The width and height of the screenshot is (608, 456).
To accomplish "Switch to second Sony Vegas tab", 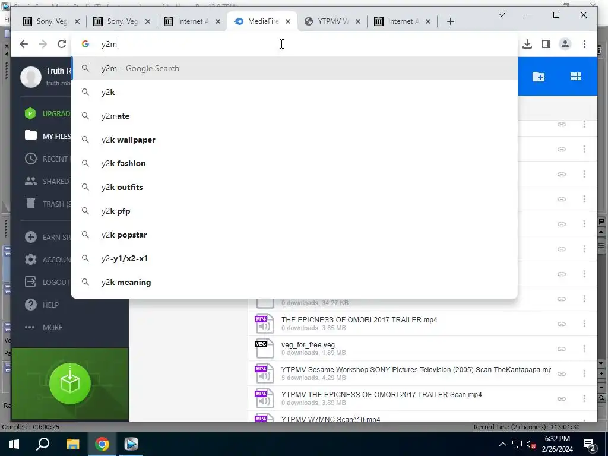I will point(122,21).
